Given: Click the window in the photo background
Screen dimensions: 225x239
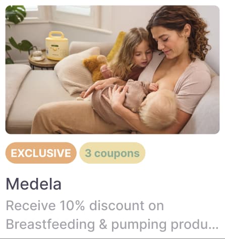Looking at the screenshot, I should pos(74,11).
